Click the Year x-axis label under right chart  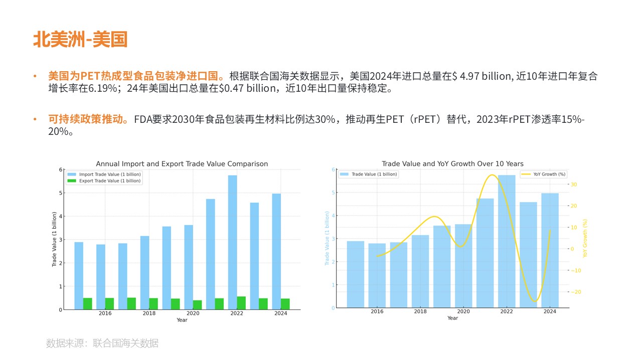coord(452,318)
